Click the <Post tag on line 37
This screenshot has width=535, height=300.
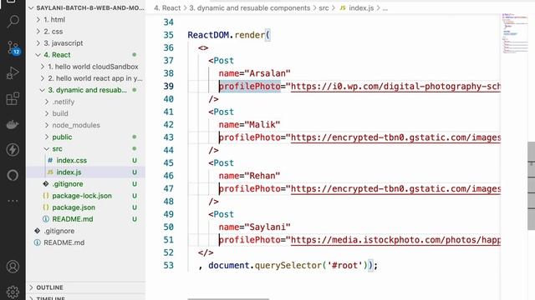tap(221, 61)
